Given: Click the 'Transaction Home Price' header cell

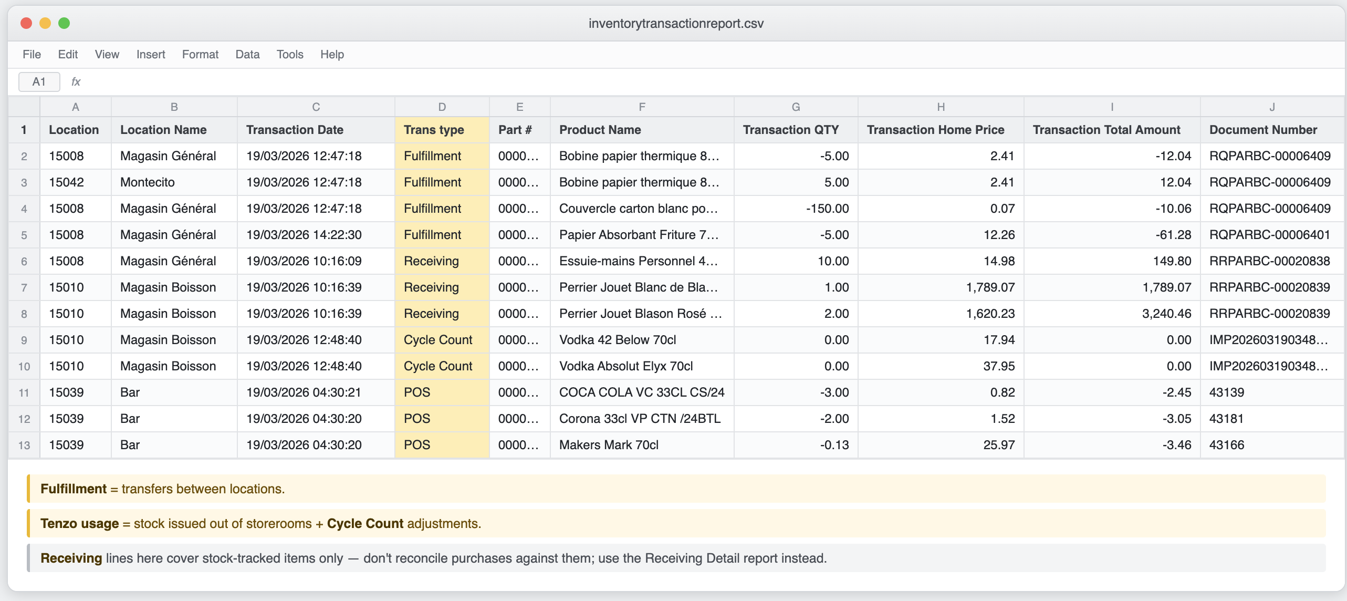Looking at the screenshot, I should 941,130.
